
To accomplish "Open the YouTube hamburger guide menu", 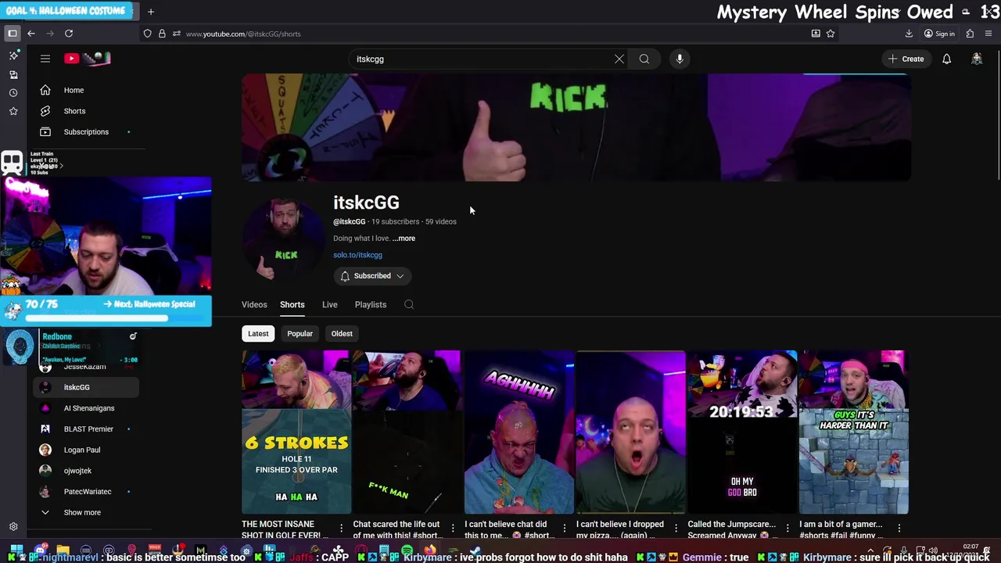I will click(45, 59).
